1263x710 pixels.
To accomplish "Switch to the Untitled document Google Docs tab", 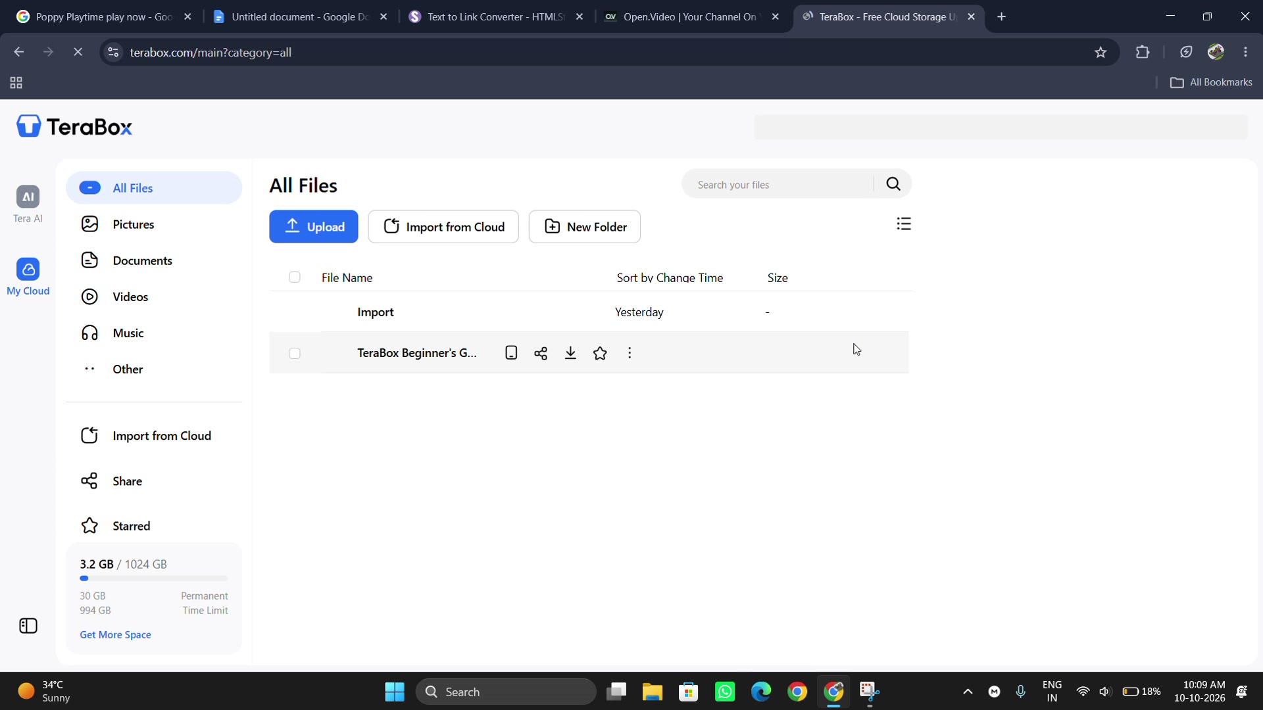I will pos(301,16).
